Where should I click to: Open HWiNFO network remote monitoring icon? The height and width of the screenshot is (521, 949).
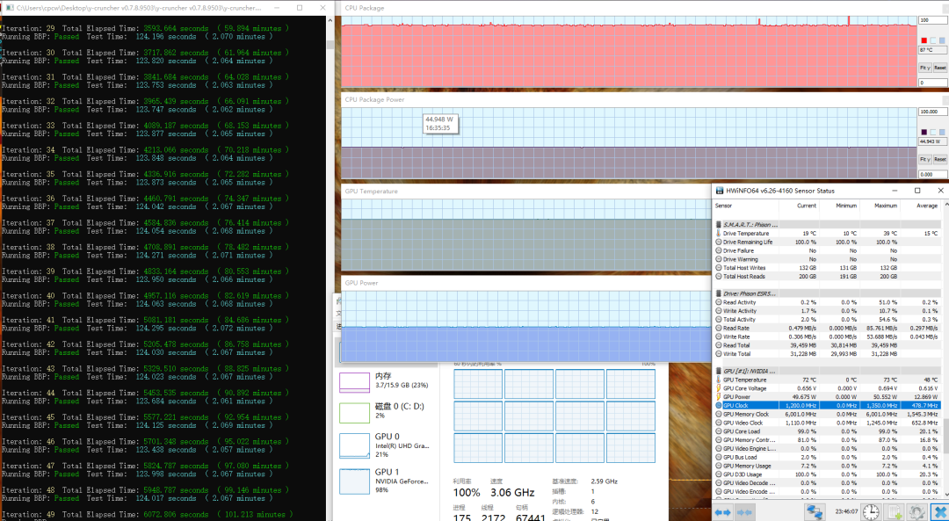click(815, 511)
